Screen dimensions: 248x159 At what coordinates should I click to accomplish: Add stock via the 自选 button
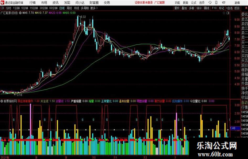(229, 8)
